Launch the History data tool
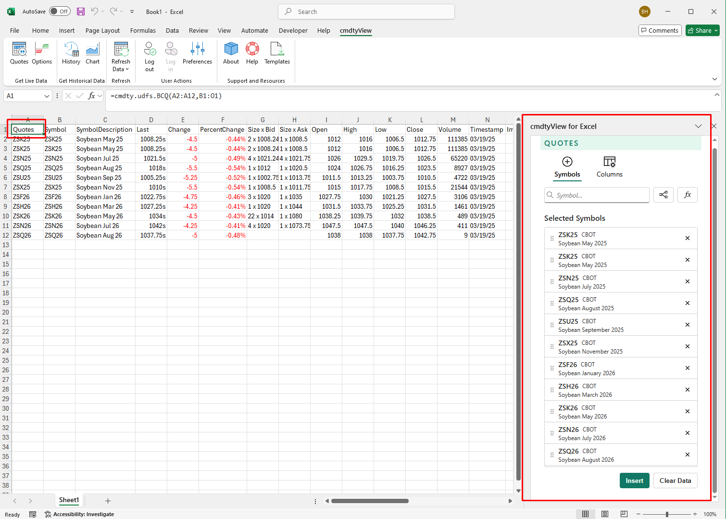The width and height of the screenshot is (726, 519). coord(71,53)
